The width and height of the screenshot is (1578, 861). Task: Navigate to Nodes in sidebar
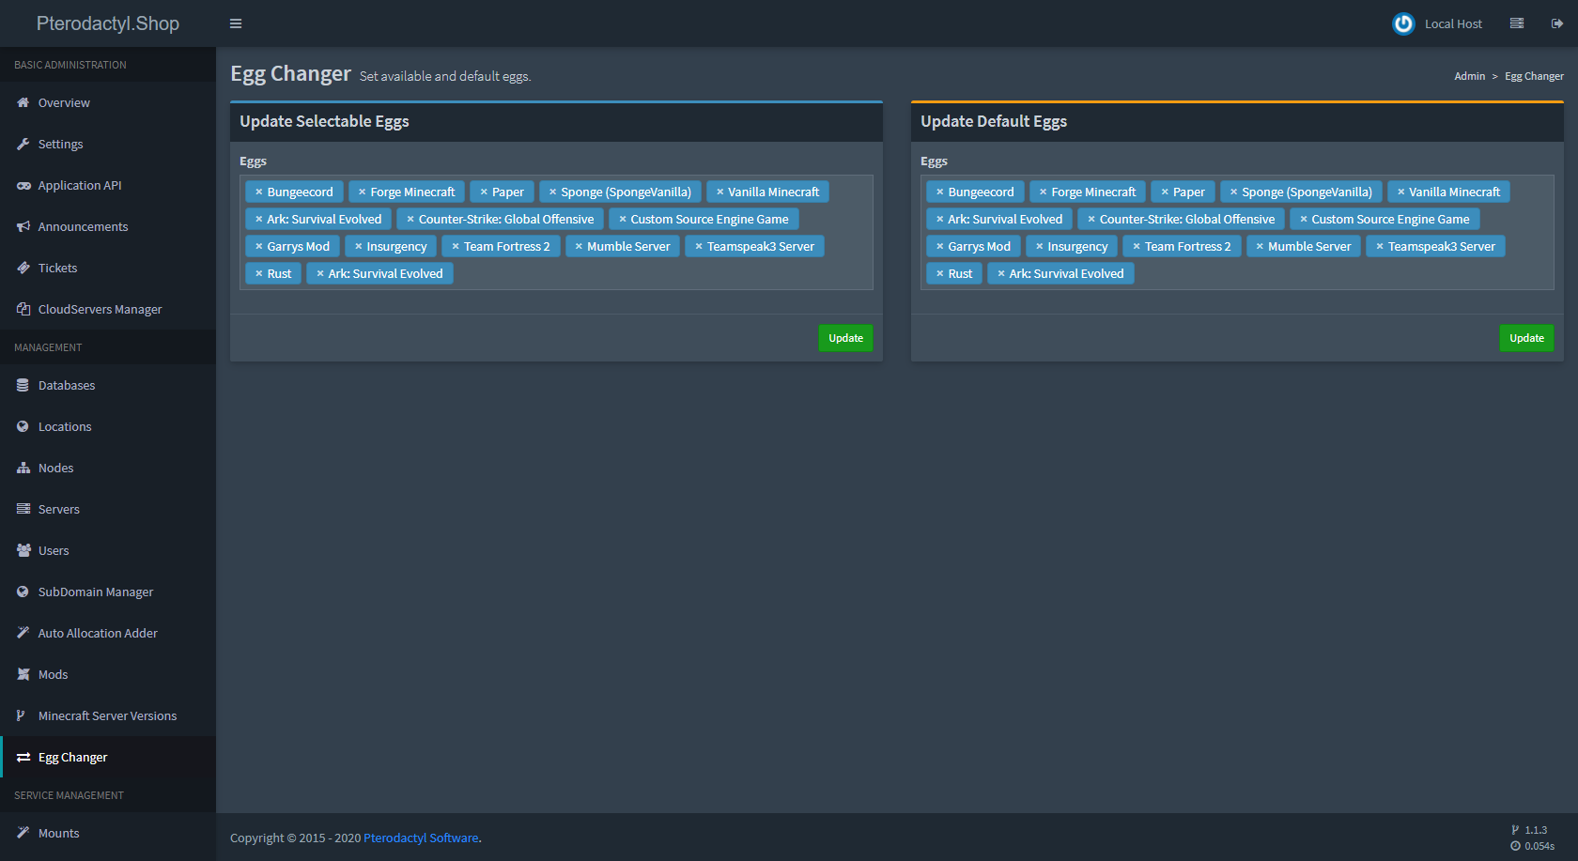coord(56,469)
